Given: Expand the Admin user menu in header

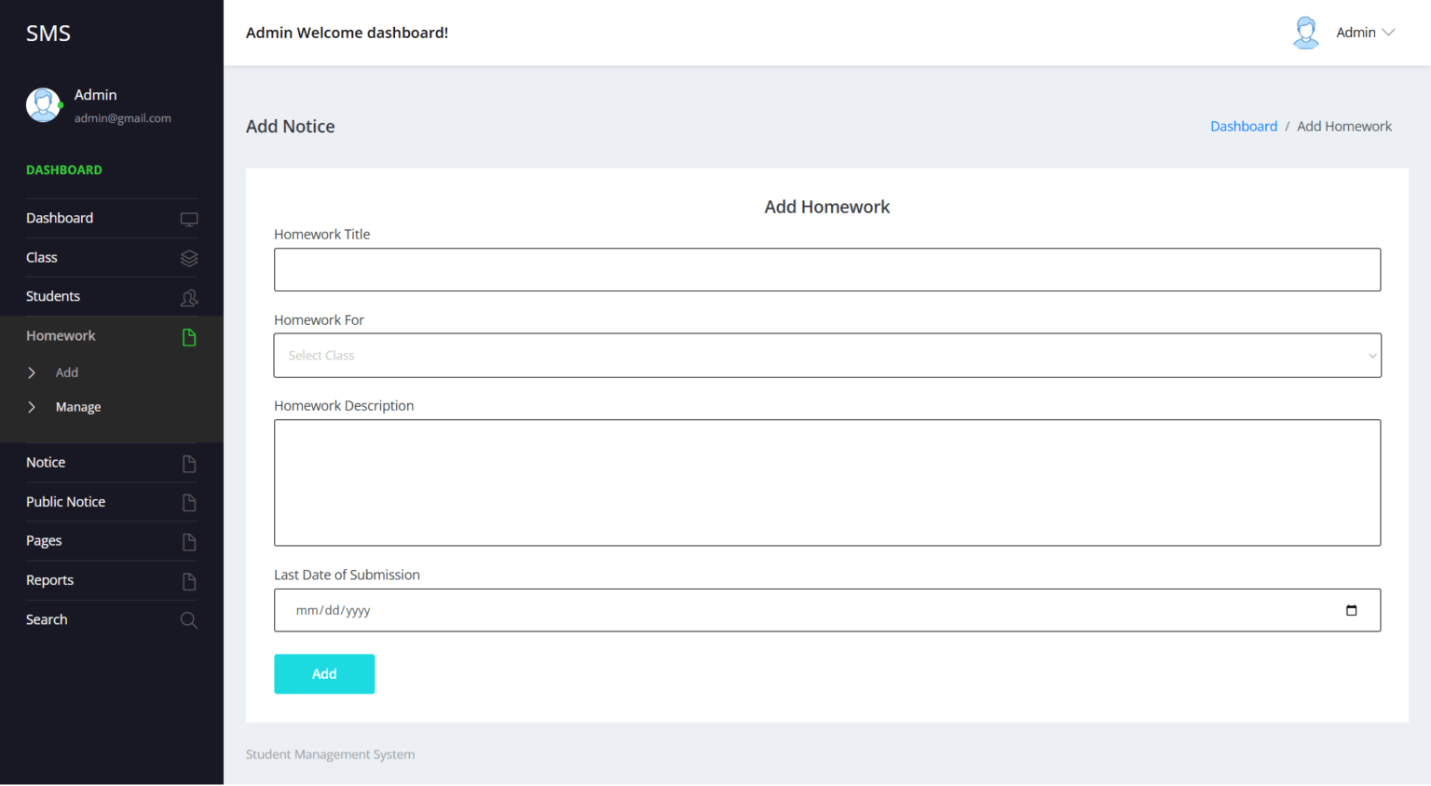Looking at the screenshot, I should (1365, 33).
